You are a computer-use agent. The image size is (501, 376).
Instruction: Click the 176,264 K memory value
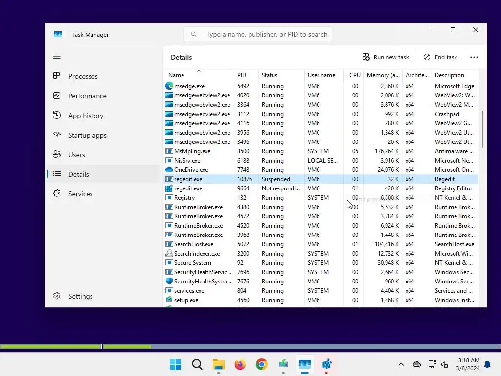pyautogui.click(x=387, y=151)
